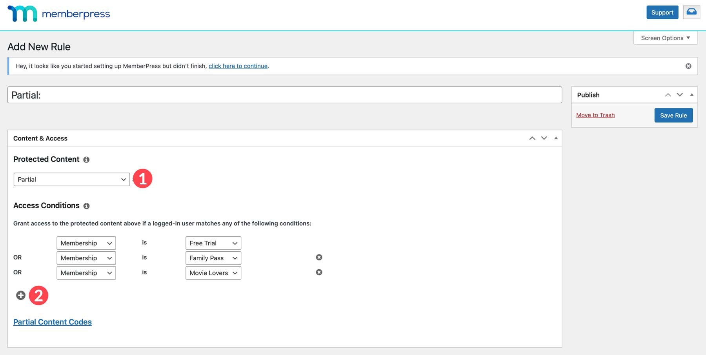Click the MemberPress logo
Screen dimensions: 706x355
(59, 14)
